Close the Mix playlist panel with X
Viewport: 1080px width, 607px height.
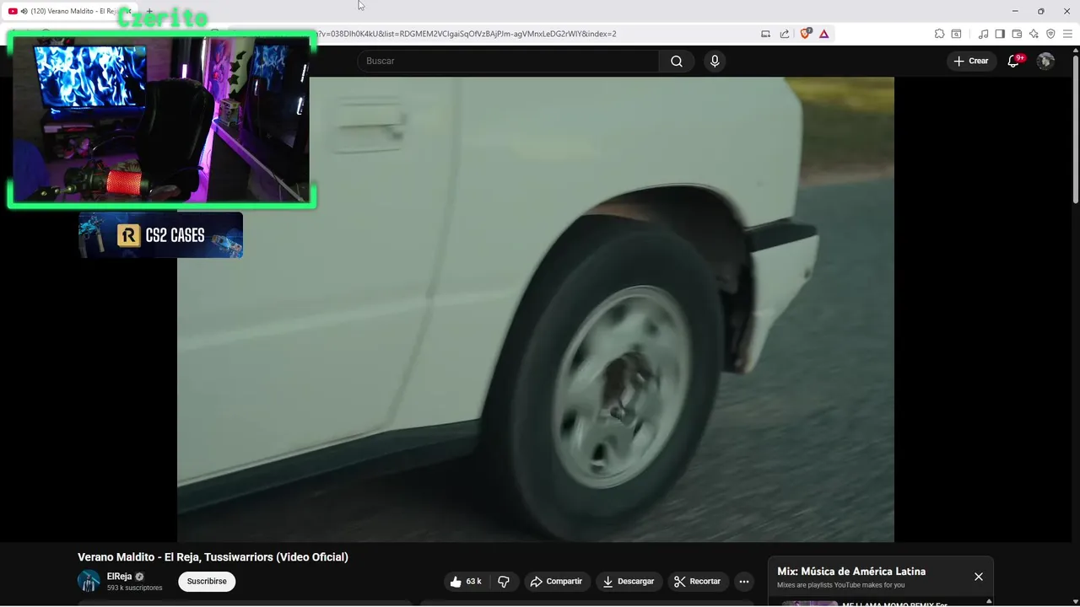coord(979,577)
